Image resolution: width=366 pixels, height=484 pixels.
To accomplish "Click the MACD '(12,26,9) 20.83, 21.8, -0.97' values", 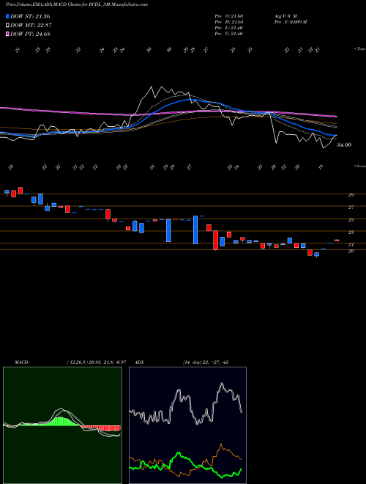I will coord(96,362).
